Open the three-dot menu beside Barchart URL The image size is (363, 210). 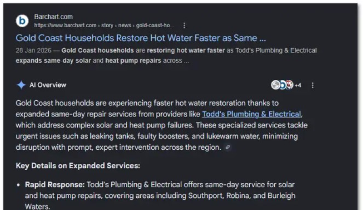(184, 25)
